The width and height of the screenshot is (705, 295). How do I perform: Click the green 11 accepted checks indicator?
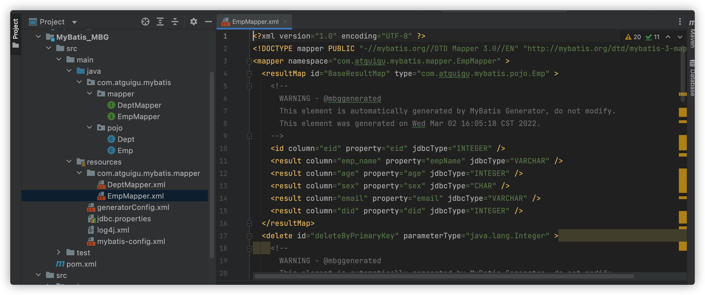click(x=653, y=37)
